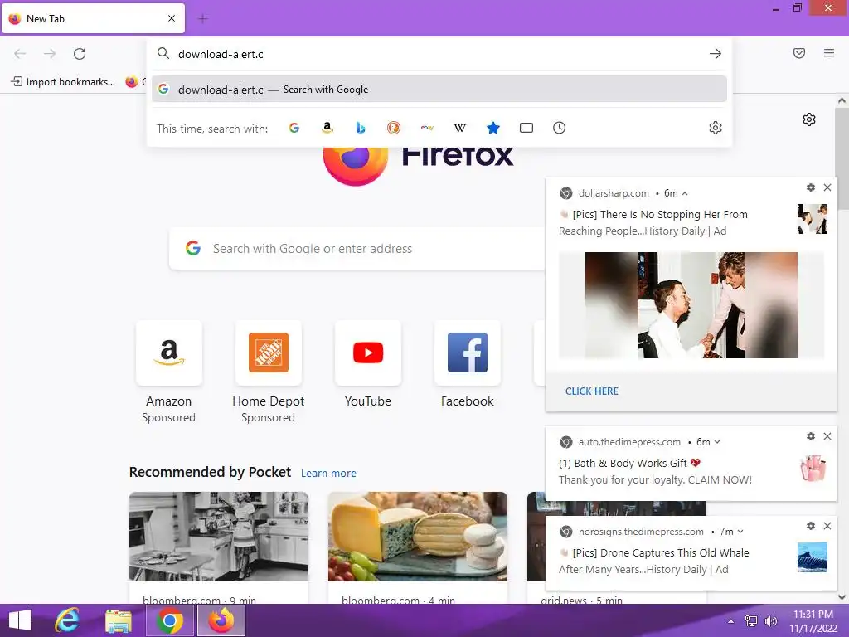Go to address using the arrow button
This screenshot has width=849, height=637.
point(716,54)
